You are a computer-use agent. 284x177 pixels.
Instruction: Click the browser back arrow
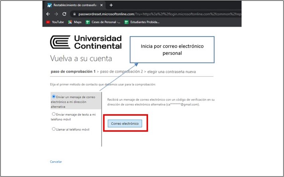48,14
